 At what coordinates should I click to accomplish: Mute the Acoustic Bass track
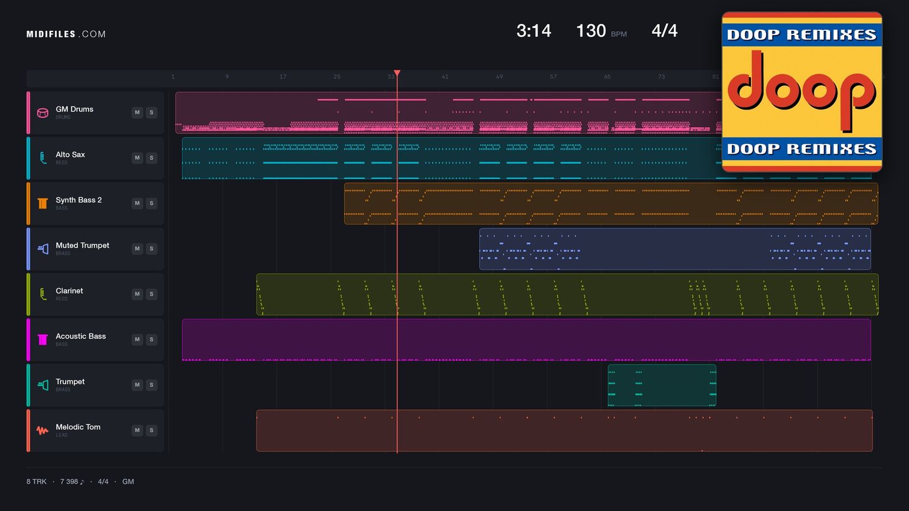click(x=138, y=340)
